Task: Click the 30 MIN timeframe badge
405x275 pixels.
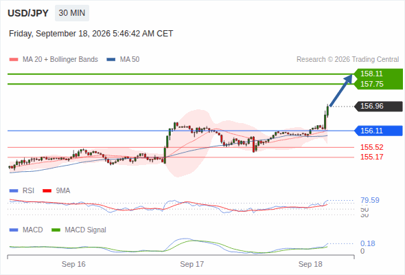Action: click(72, 13)
